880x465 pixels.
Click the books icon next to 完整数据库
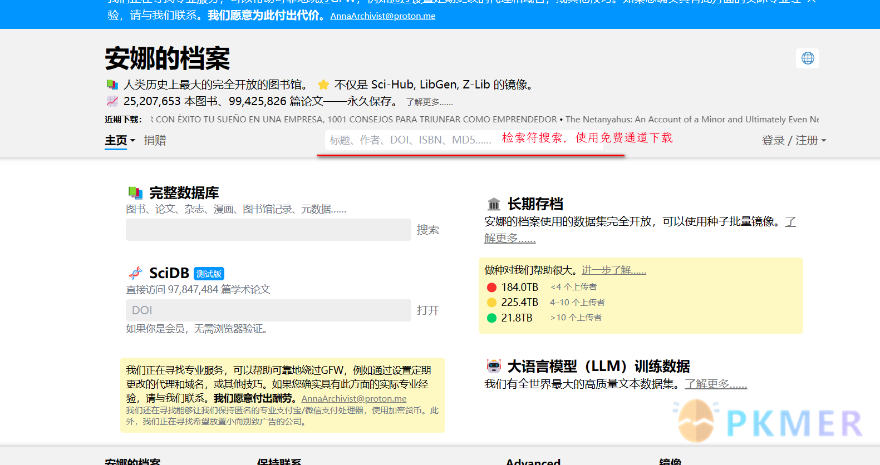point(135,193)
